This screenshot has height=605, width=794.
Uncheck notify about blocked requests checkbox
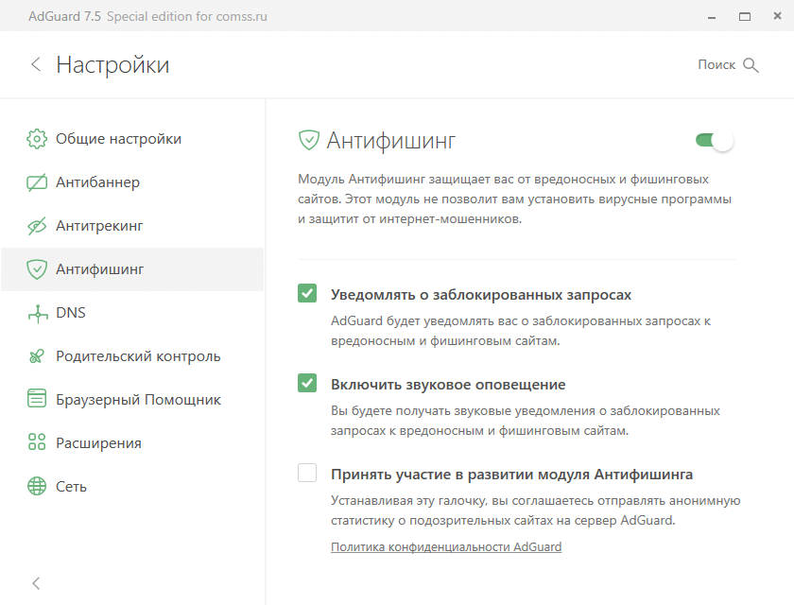(x=307, y=293)
